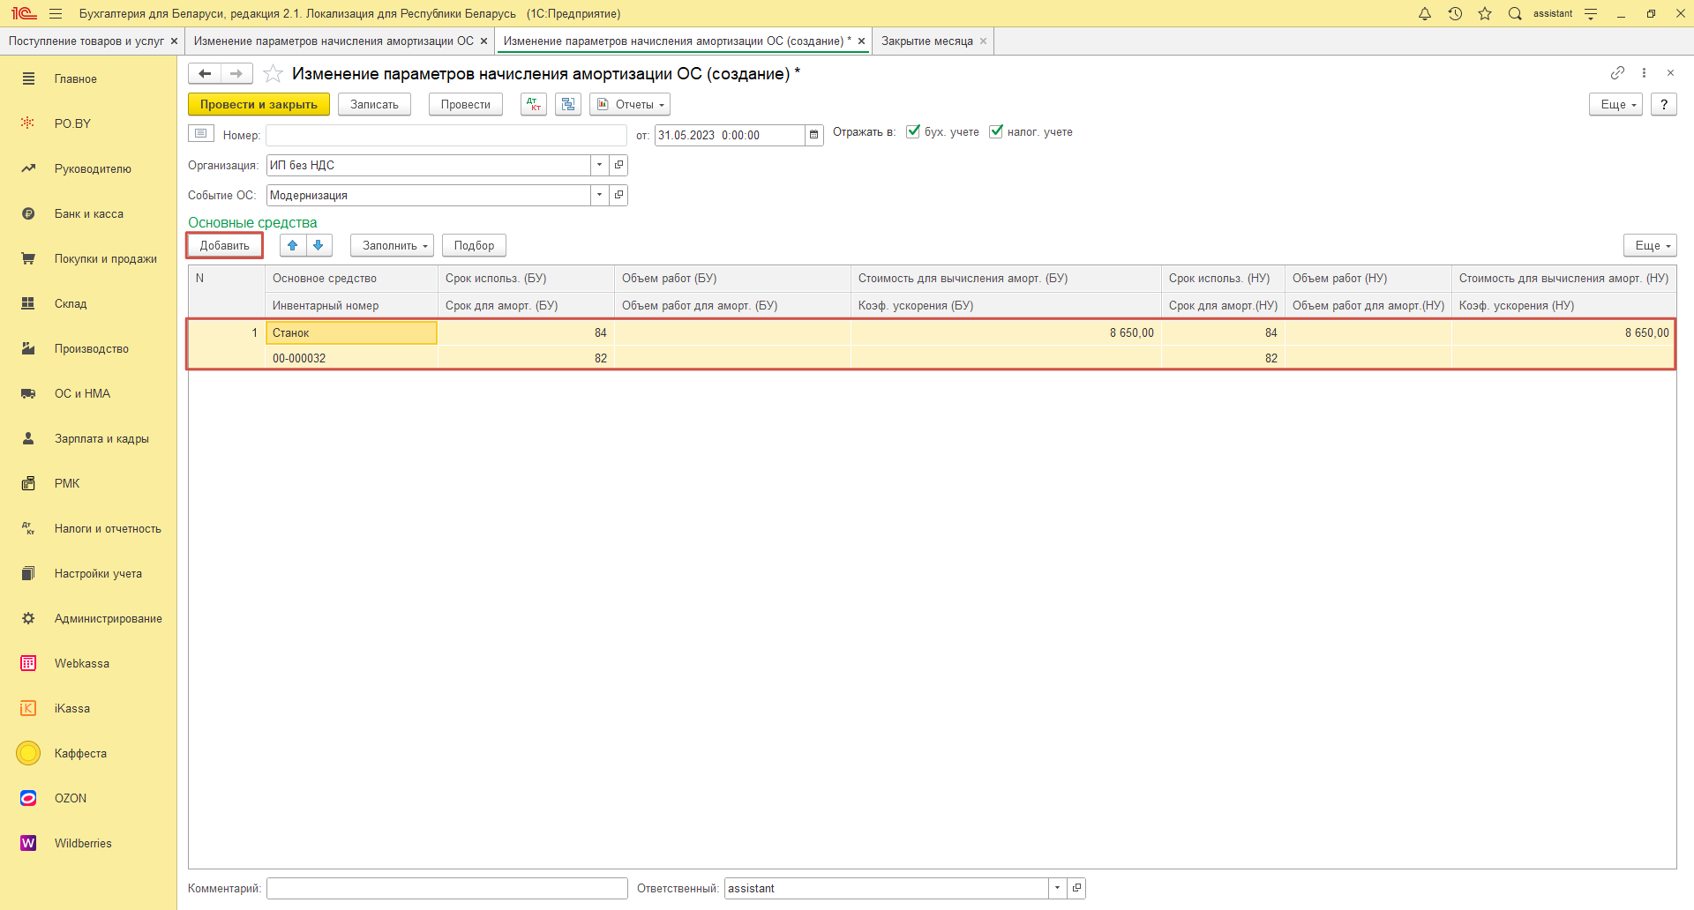Move row down with blue arrow
The image size is (1694, 910).
(x=319, y=245)
